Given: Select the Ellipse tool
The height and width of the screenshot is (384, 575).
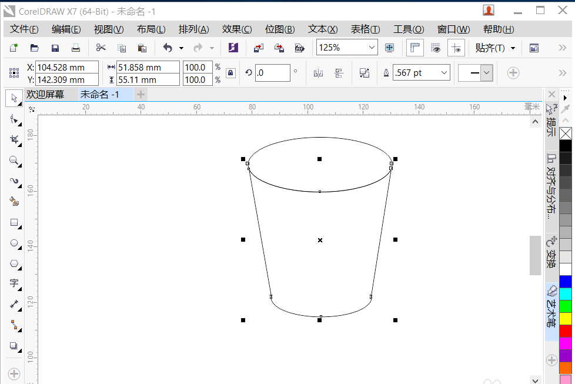Looking at the screenshot, I should pos(13,243).
